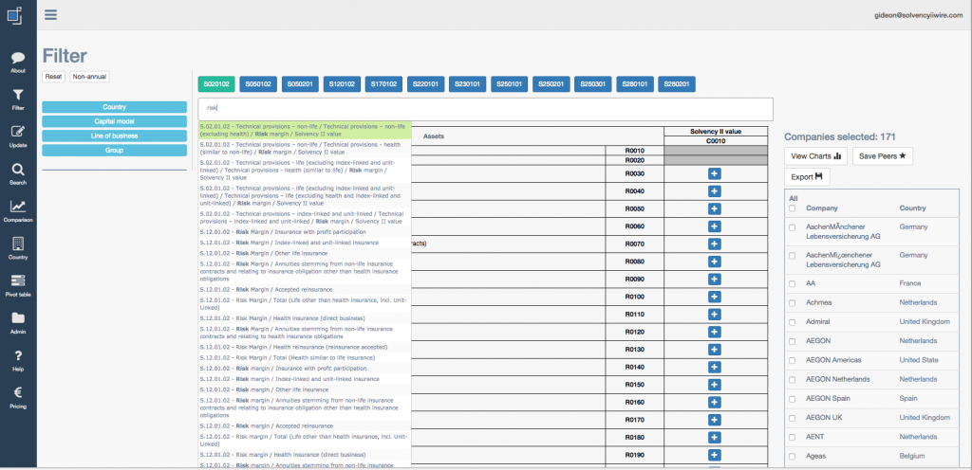Select the Achmea company checkbox
Viewport: 972px width, 470px height.
tap(793, 302)
